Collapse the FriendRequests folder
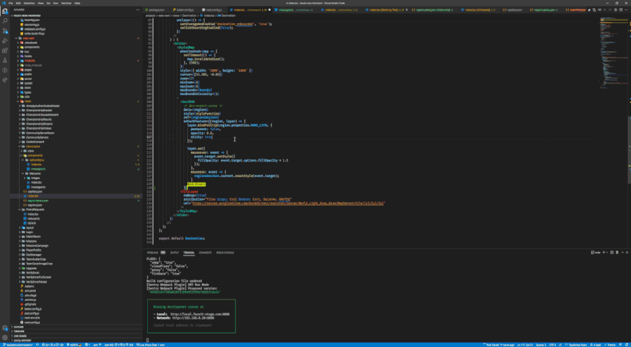This screenshot has height=347, width=631. tap(36, 210)
